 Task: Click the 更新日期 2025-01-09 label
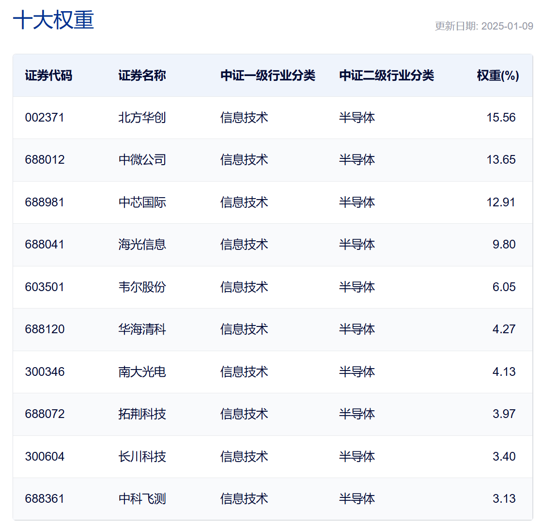[x=484, y=26]
